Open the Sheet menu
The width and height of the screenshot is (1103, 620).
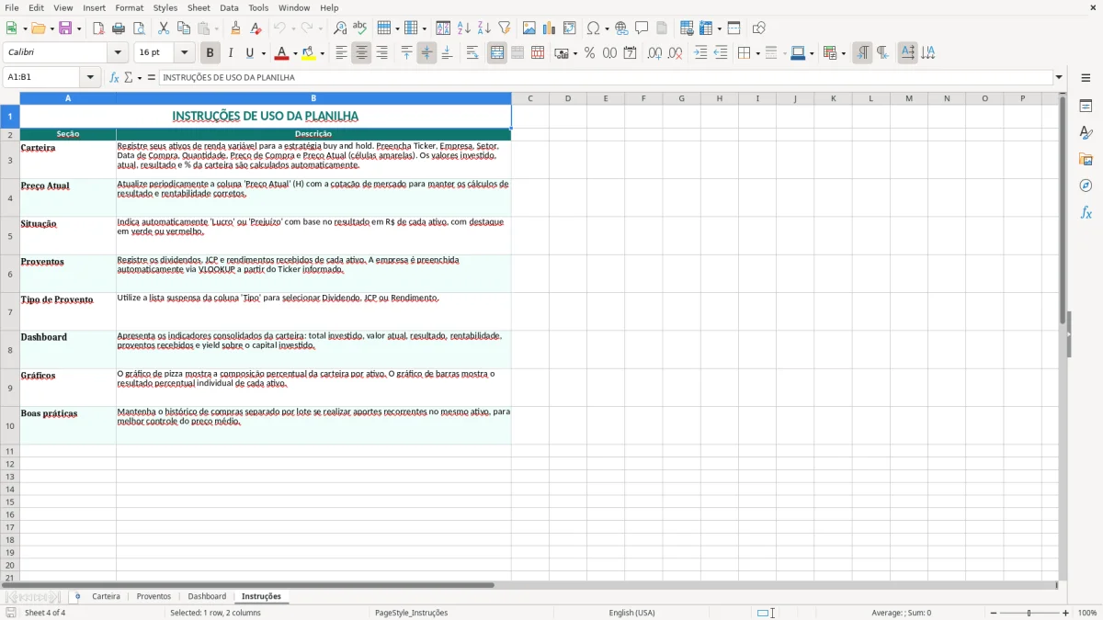click(x=199, y=7)
